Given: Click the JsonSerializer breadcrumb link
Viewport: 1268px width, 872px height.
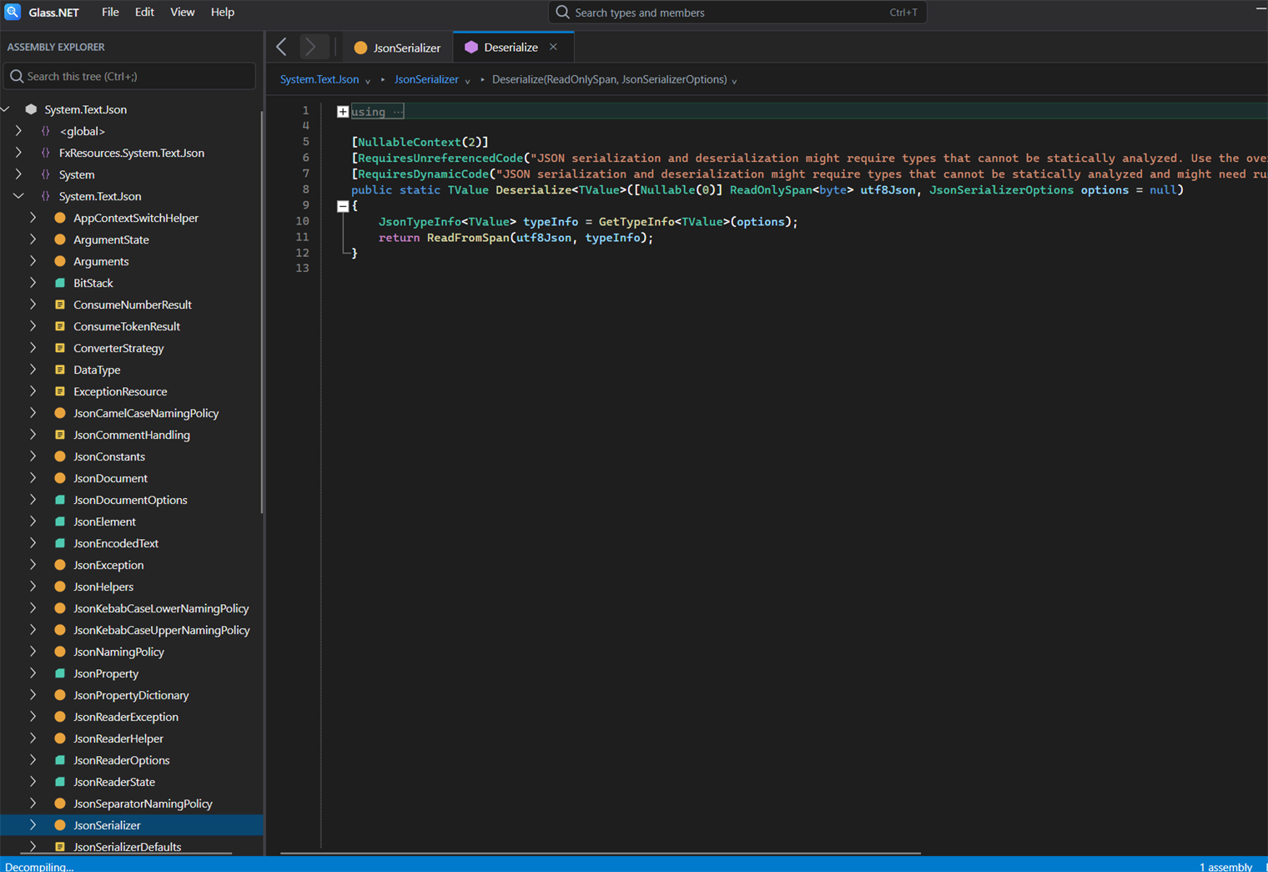Looking at the screenshot, I should pos(426,79).
